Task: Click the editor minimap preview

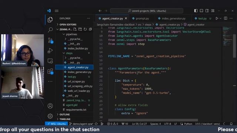Action: point(227,36)
